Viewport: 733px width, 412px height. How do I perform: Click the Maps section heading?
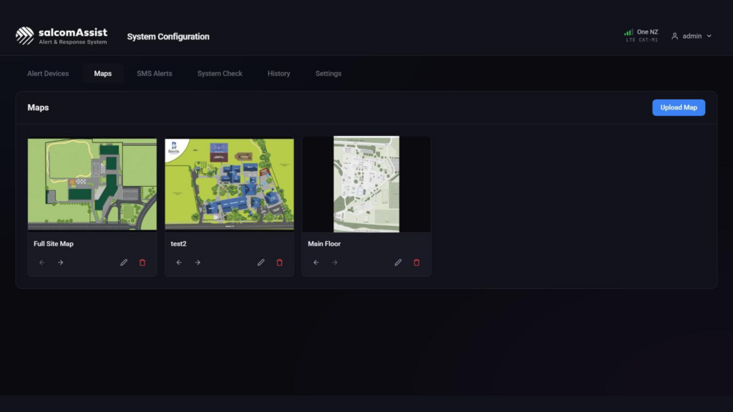click(38, 107)
